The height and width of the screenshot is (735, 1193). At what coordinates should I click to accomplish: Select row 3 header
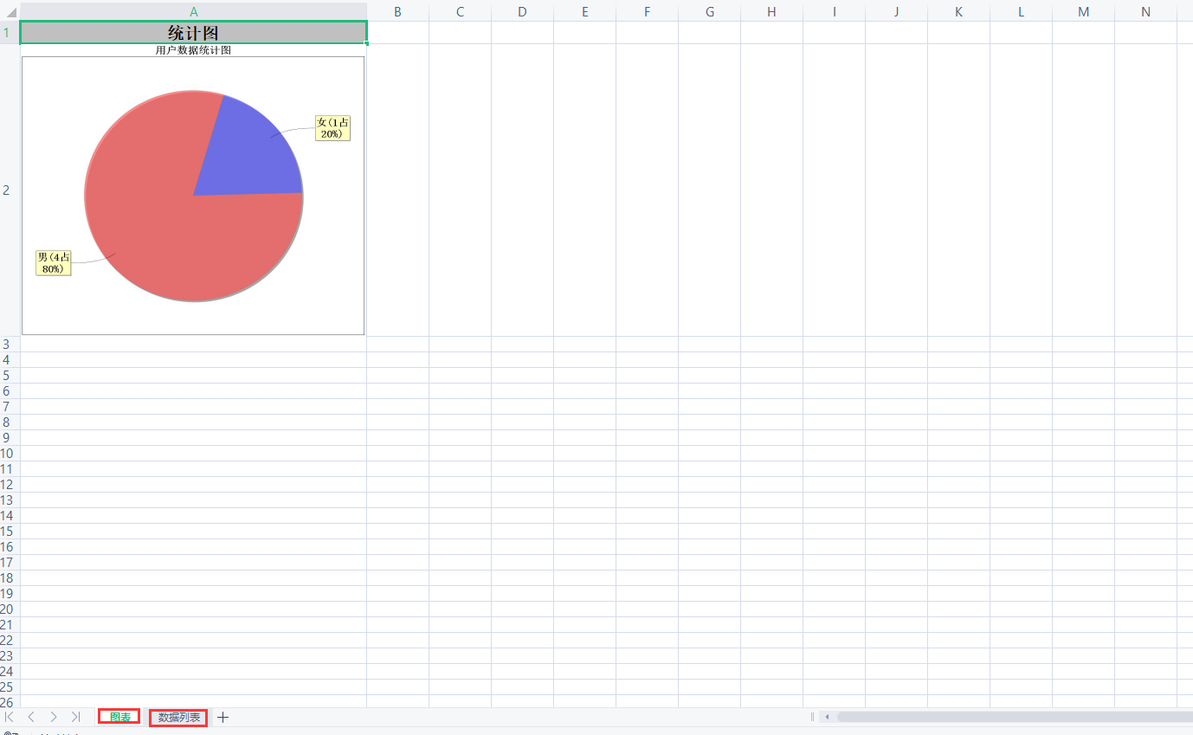point(10,345)
